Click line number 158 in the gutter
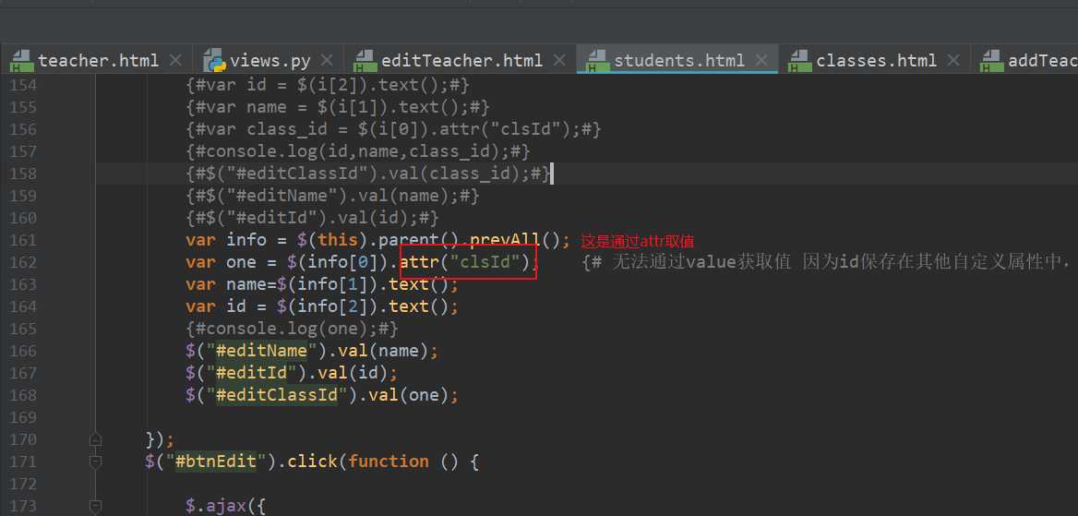The width and height of the screenshot is (1078, 516). pos(24,174)
